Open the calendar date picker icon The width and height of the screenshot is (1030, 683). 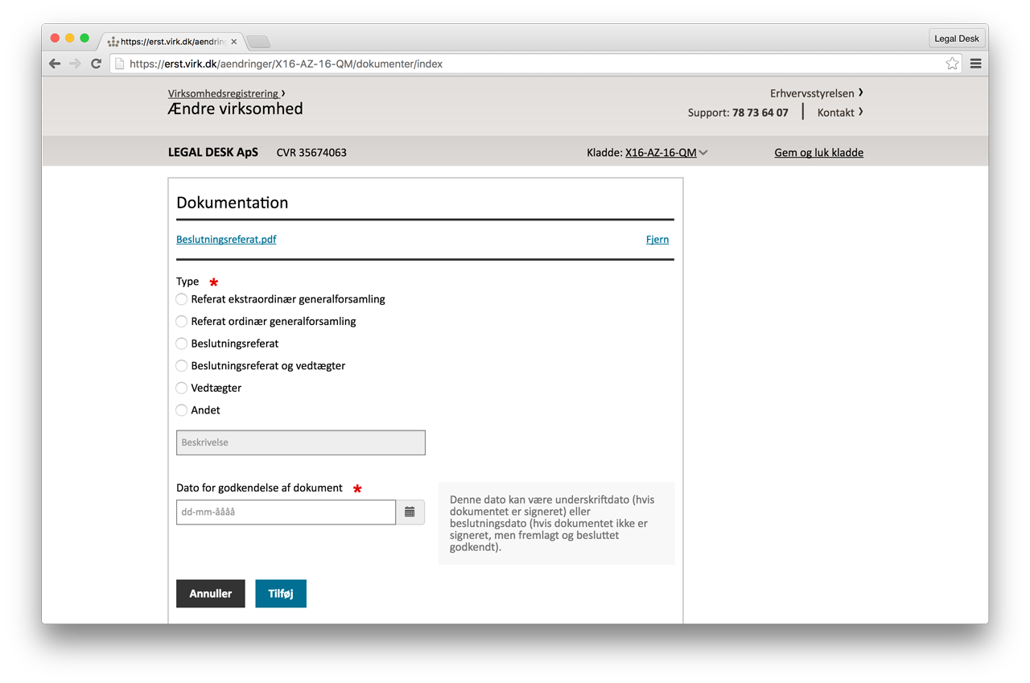(410, 512)
